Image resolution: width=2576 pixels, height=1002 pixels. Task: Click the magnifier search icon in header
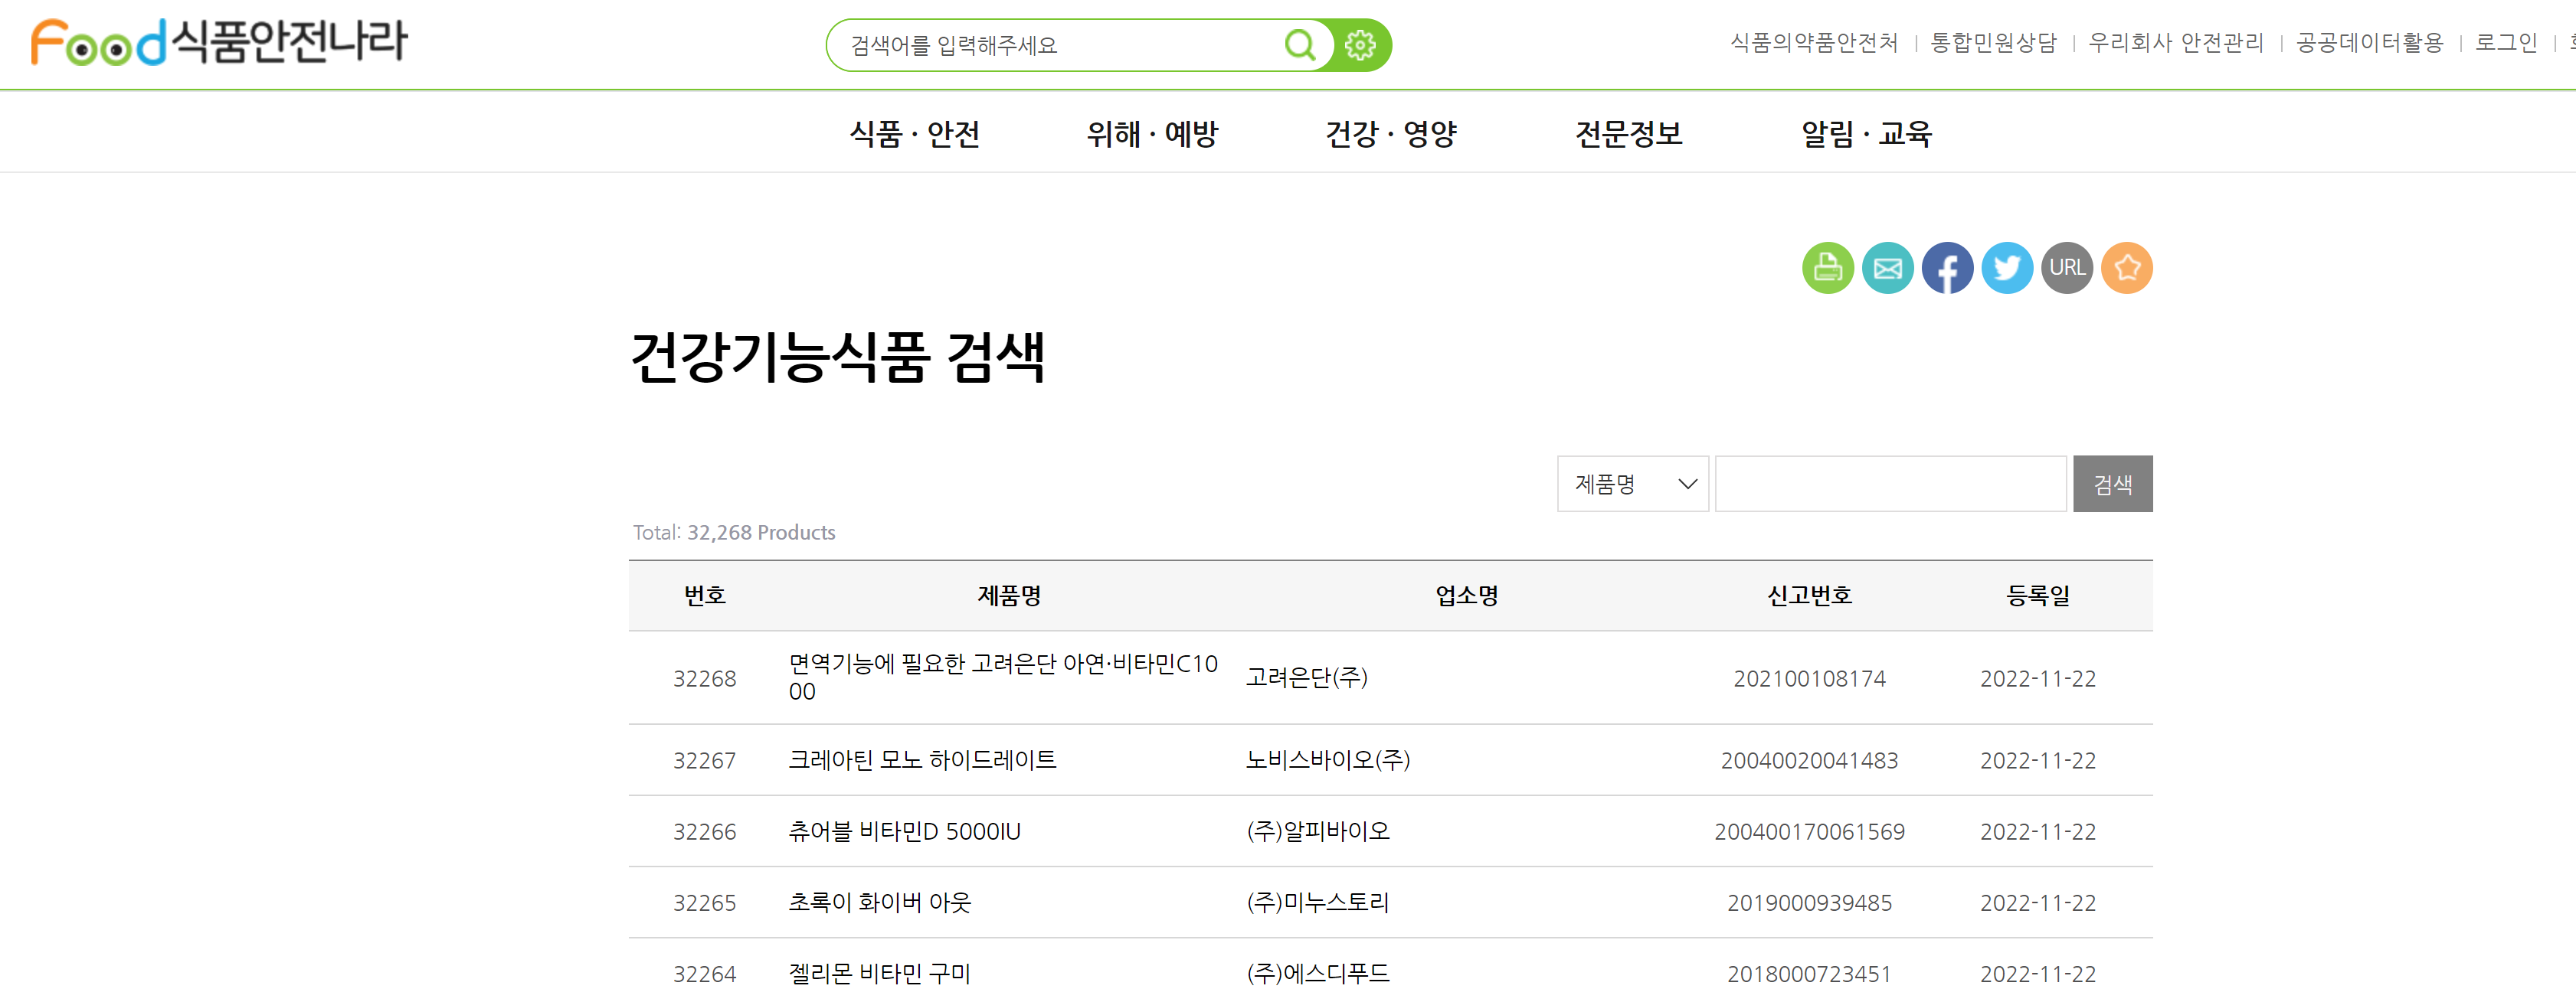[x=1299, y=45]
